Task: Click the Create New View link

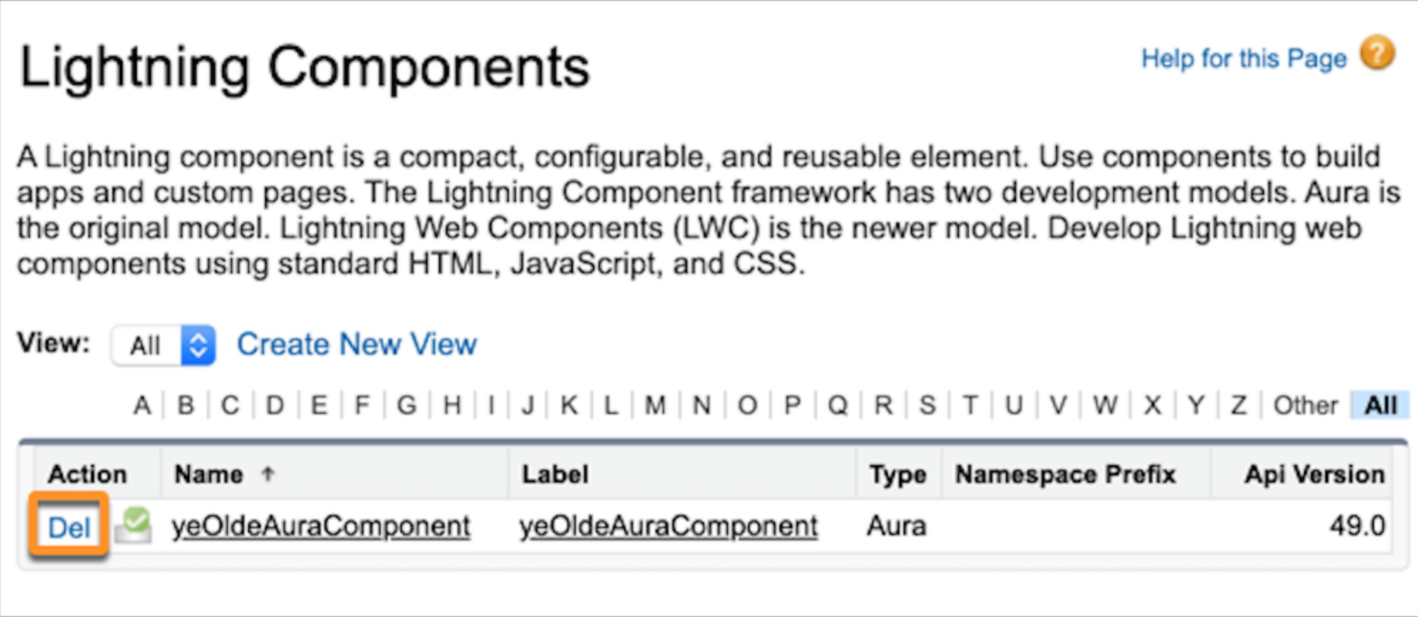Action: (x=356, y=344)
